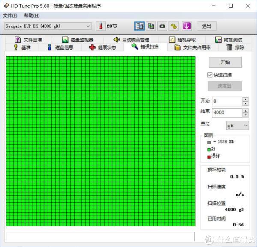The height and width of the screenshot is (247, 257).
Task: Expand the Seagate BUP BK drive dropdown
Action: click(x=48, y=26)
